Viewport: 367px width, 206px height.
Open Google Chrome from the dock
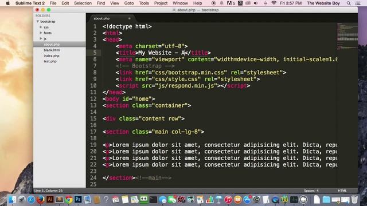(x=69, y=200)
